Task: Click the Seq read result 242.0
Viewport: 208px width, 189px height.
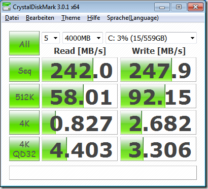Action: [x=80, y=70]
